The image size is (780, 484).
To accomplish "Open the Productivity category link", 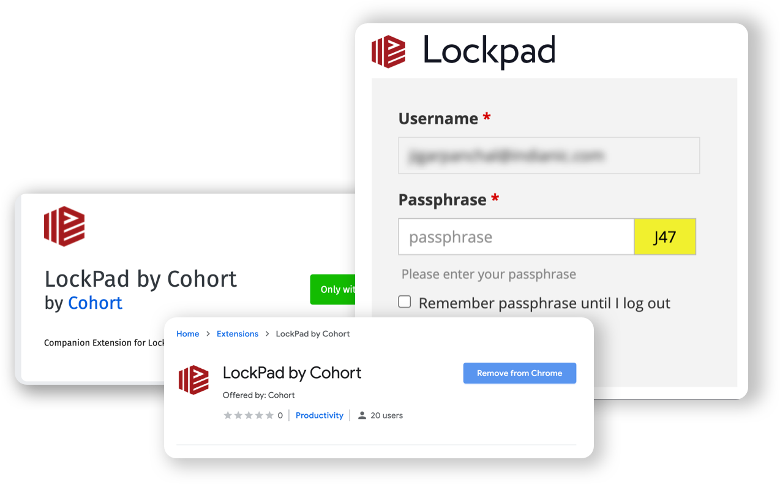I will click(320, 415).
